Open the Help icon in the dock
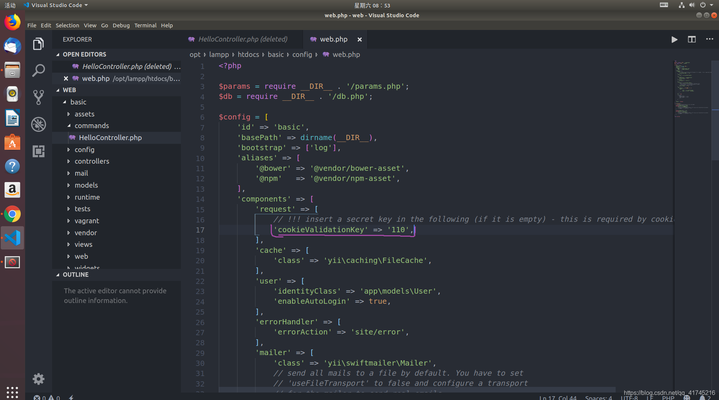This screenshot has width=719, height=400. point(12,166)
